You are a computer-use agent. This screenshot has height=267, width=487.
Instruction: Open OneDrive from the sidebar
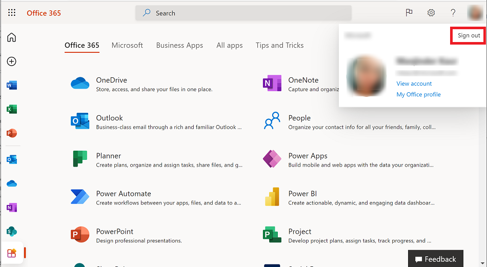click(12, 183)
